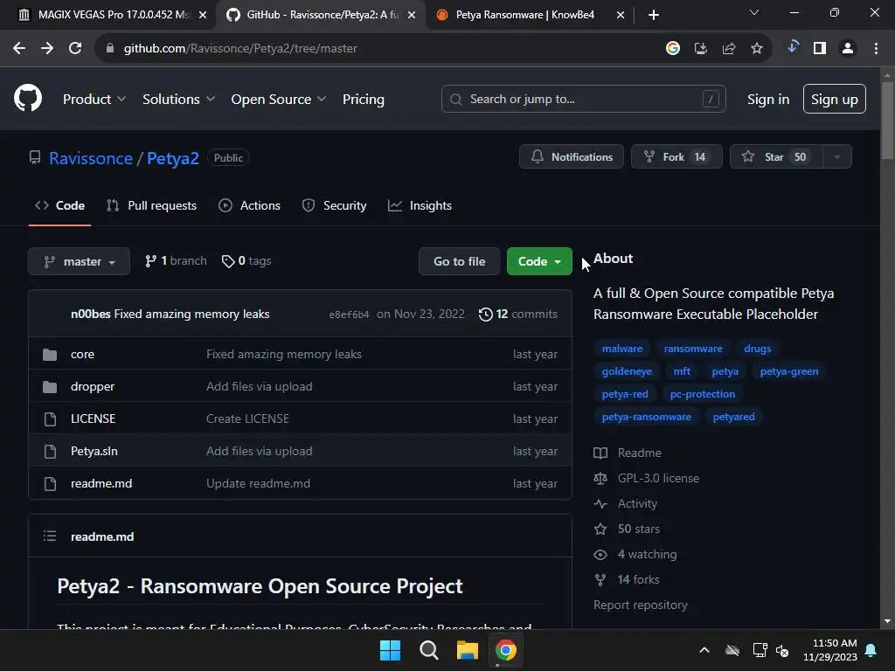Click the Go to file button
The height and width of the screenshot is (671, 895).
tap(460, 261)
